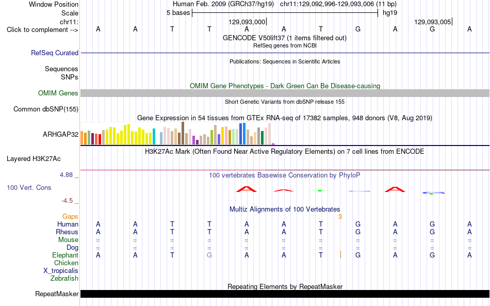The height and width of the screenshot is (306, 490).
Task: Click 'Short Genetic Variants from dbSNP release 155'
Action: 285,102
